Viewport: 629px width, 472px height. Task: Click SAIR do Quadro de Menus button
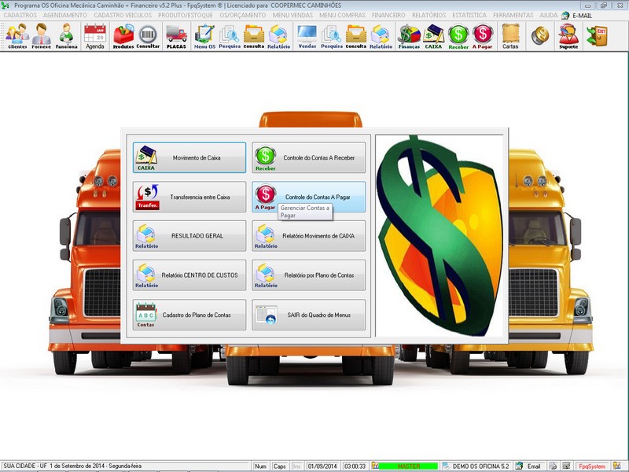[x=308, y=315]
